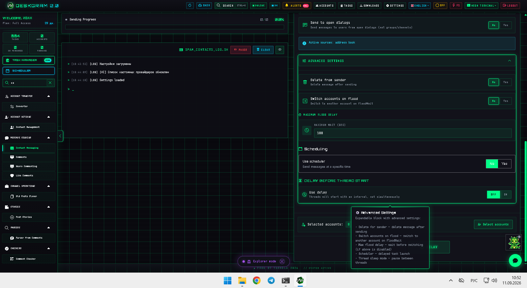Set Use delay to ON
The image size is (527, 288).
[x=506, y=194]
